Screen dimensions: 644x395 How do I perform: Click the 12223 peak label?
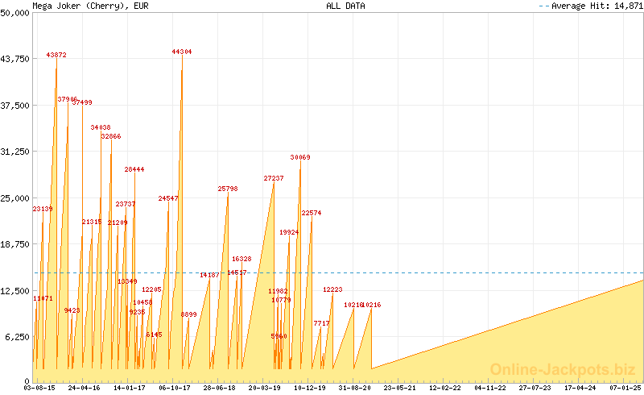332,289
